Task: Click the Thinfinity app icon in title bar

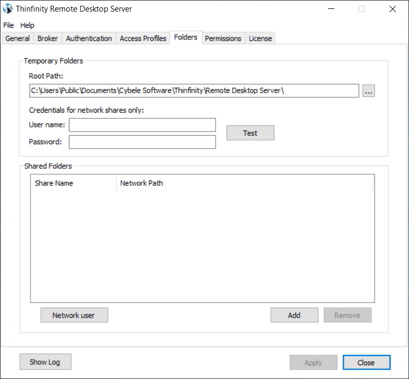Action: click(x=7, y=8)
